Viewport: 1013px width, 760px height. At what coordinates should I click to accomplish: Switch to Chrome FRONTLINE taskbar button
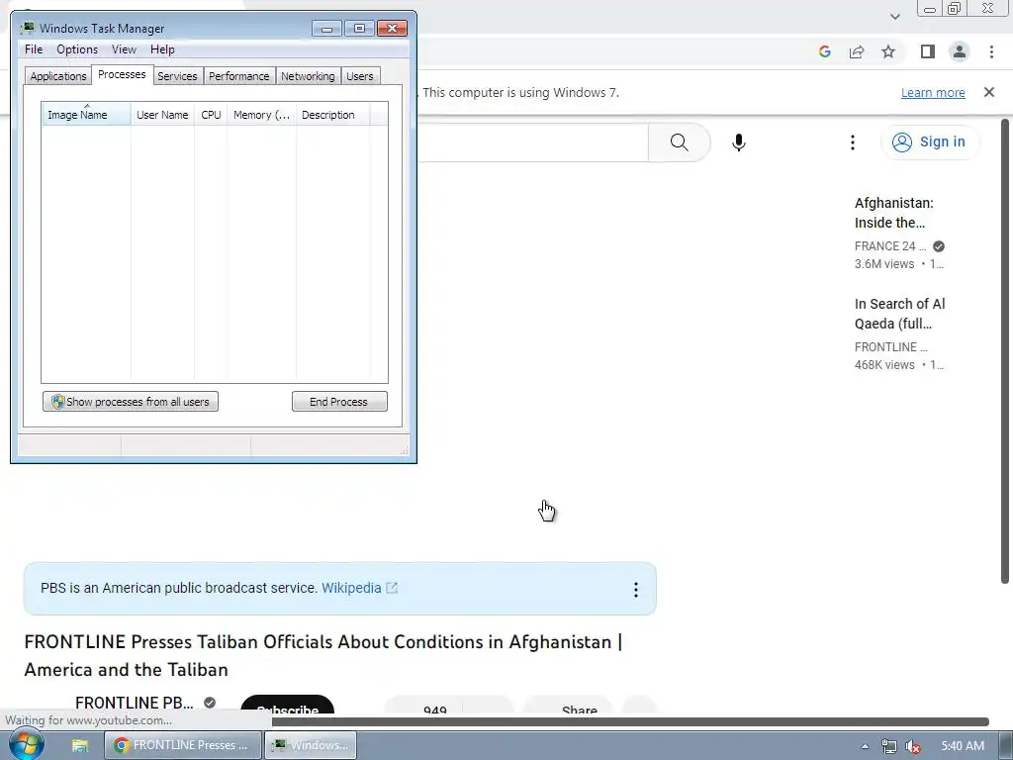[183, 745]
